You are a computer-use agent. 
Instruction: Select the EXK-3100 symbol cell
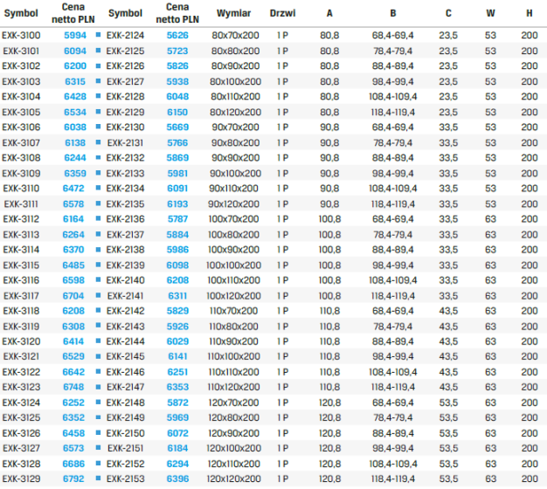(x=21, y=35)
